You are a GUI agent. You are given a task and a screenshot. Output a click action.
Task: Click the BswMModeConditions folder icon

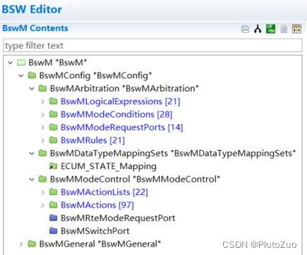click(54, 114)
